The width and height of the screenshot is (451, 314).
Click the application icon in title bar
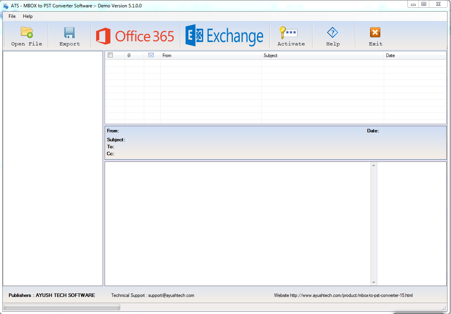point(5,6)
